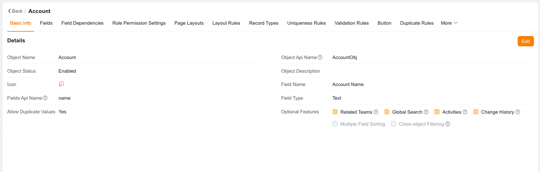
Task: Click the Account page title
Action: tap(39, 11)
